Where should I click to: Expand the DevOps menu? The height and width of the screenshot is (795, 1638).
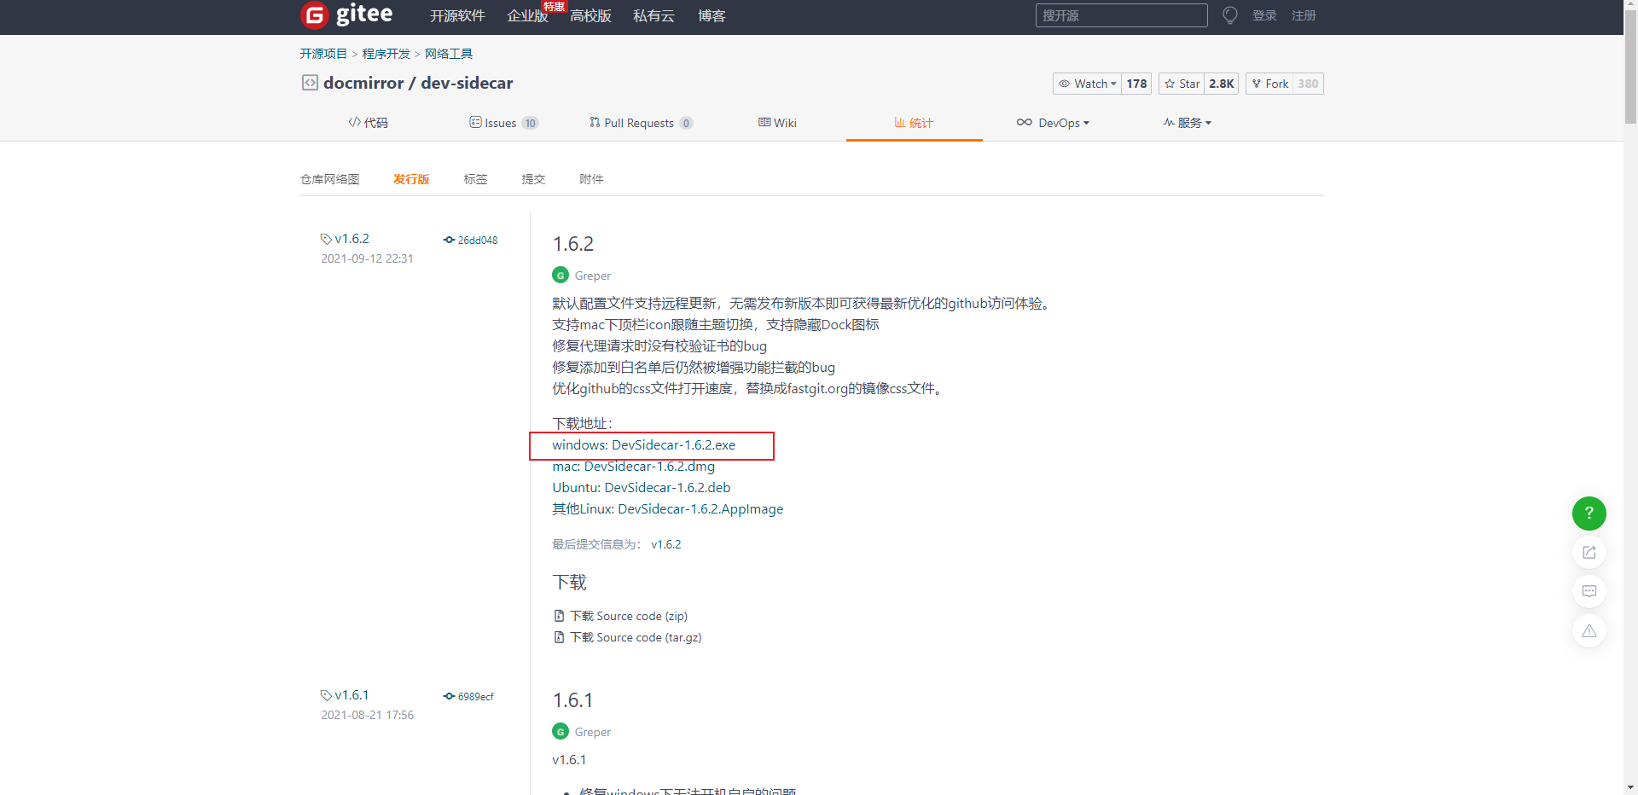(x=1053, y=123)
